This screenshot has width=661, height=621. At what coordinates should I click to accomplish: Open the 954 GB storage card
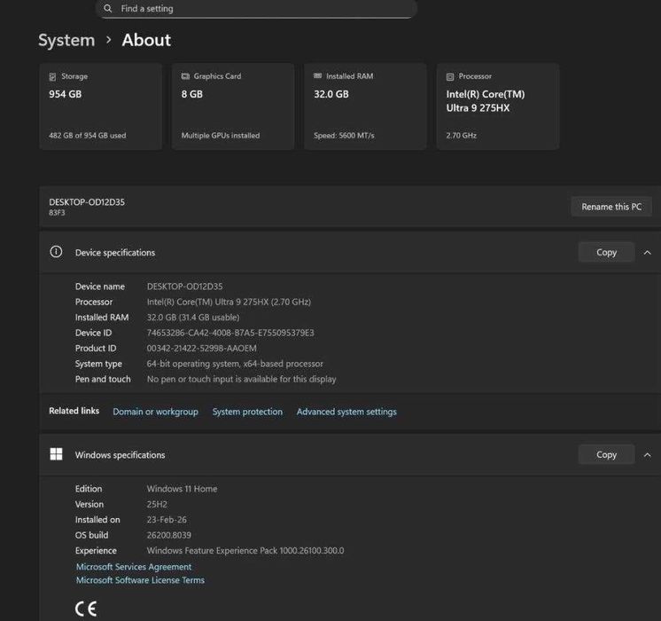101,106
